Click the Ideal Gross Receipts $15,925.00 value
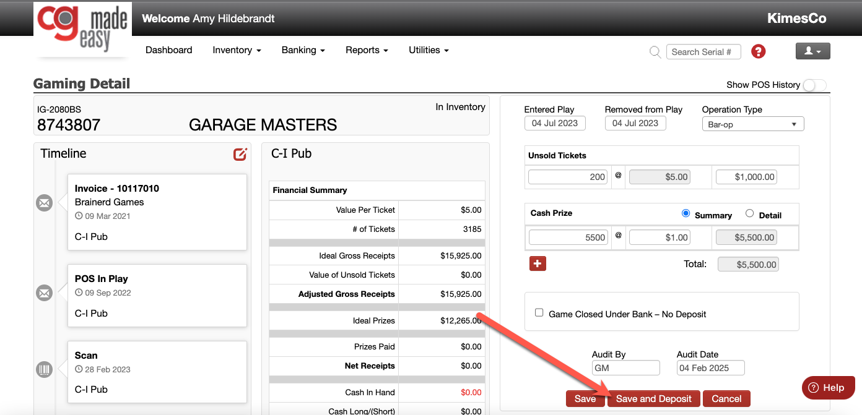Screen dimensions: 862x415 461,255
